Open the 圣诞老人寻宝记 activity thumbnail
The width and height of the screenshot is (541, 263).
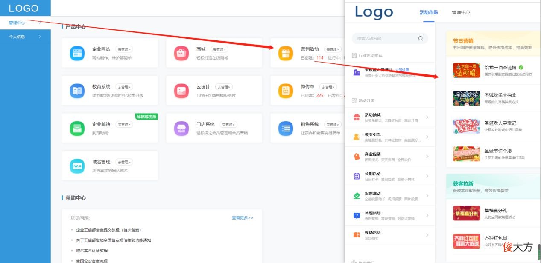click(466, 126)
